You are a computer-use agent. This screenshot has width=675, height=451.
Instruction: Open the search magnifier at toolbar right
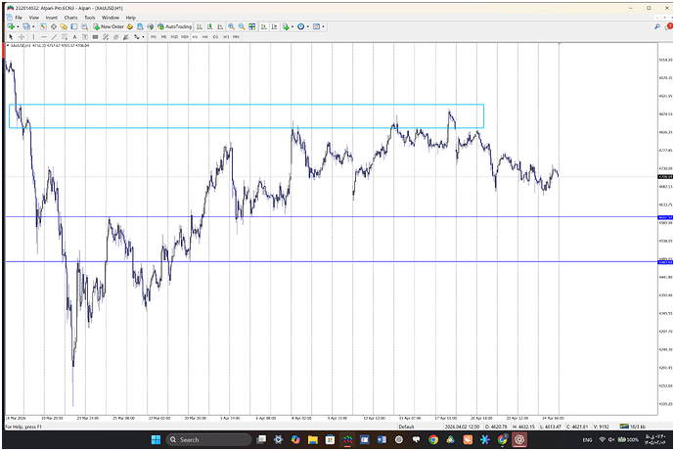coord(657,26)
